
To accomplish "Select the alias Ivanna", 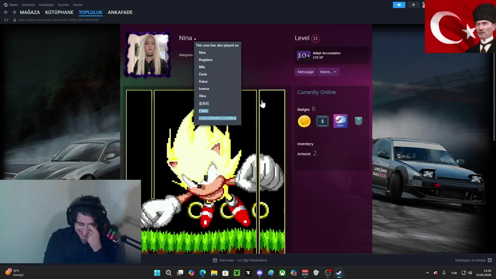I will pyautogui.click(x=204, y=89).
